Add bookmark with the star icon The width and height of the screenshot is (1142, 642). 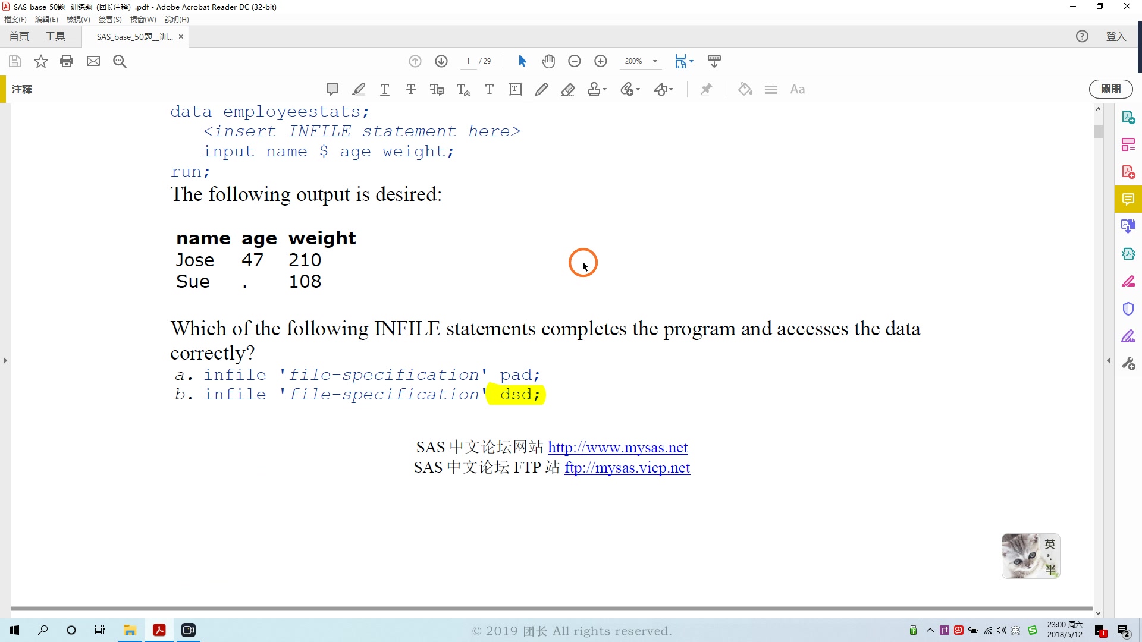tap(40, 61)
